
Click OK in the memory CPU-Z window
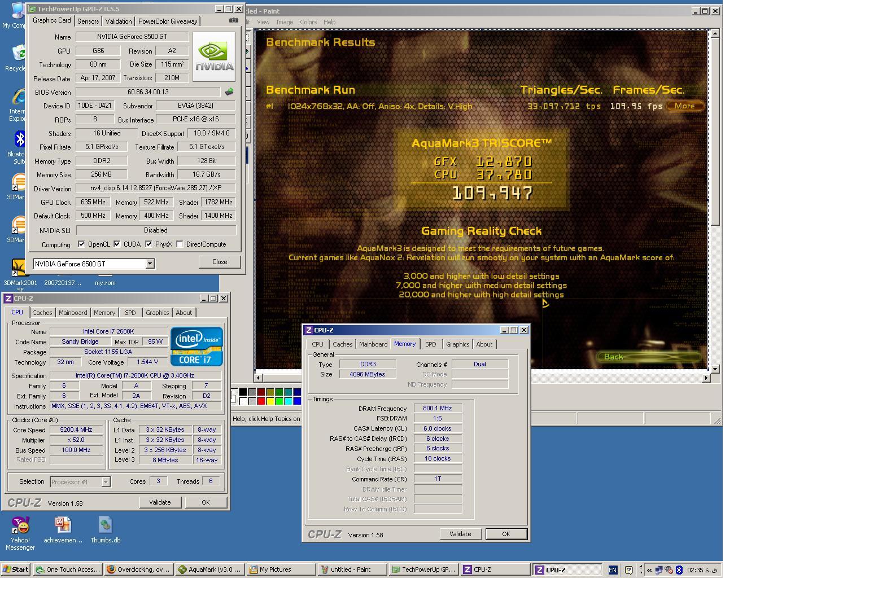click(506, 534)
